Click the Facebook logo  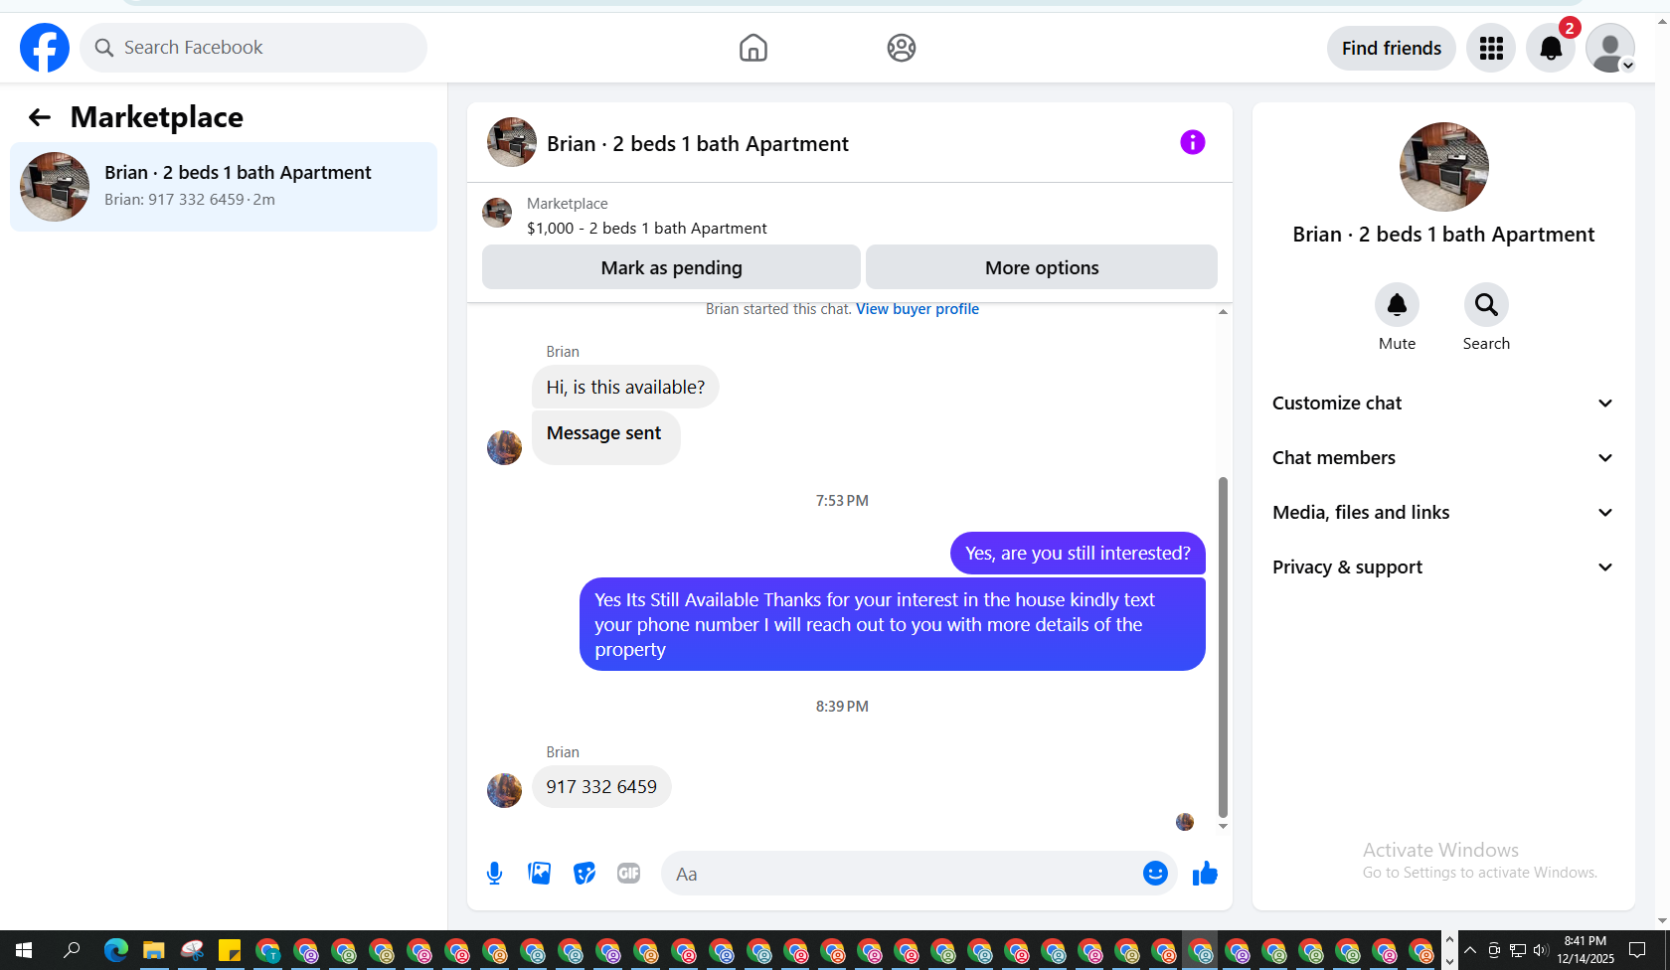(45, 48)
